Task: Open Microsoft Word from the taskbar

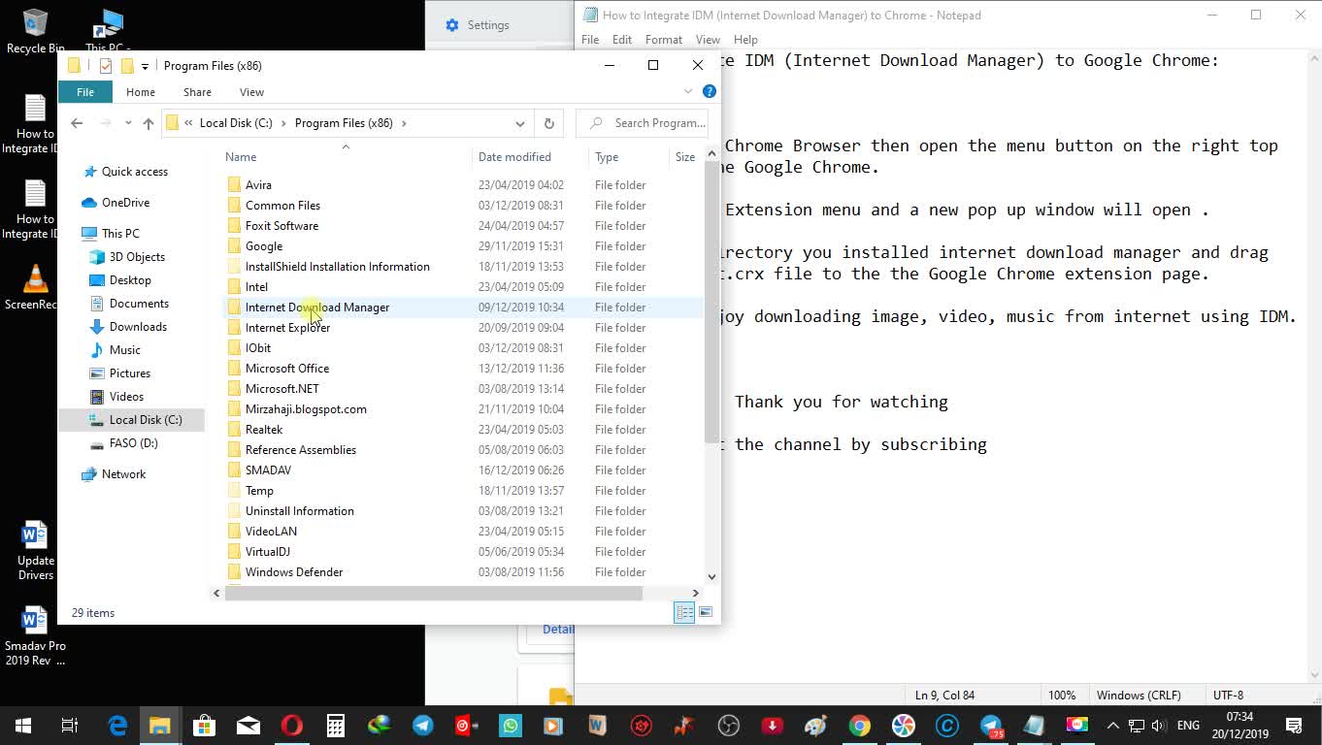Action: pos(597,726)
